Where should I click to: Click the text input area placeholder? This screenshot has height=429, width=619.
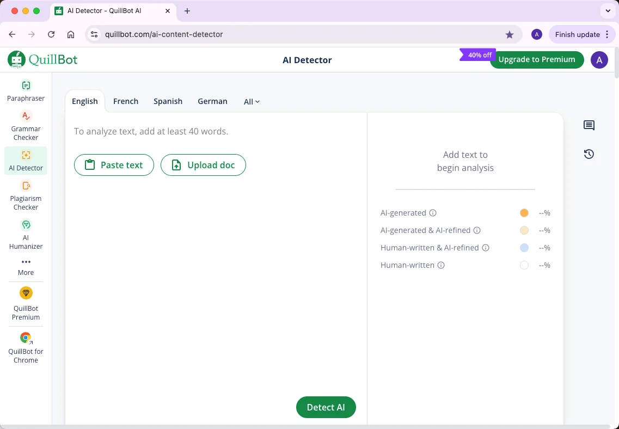coord(151,131)
